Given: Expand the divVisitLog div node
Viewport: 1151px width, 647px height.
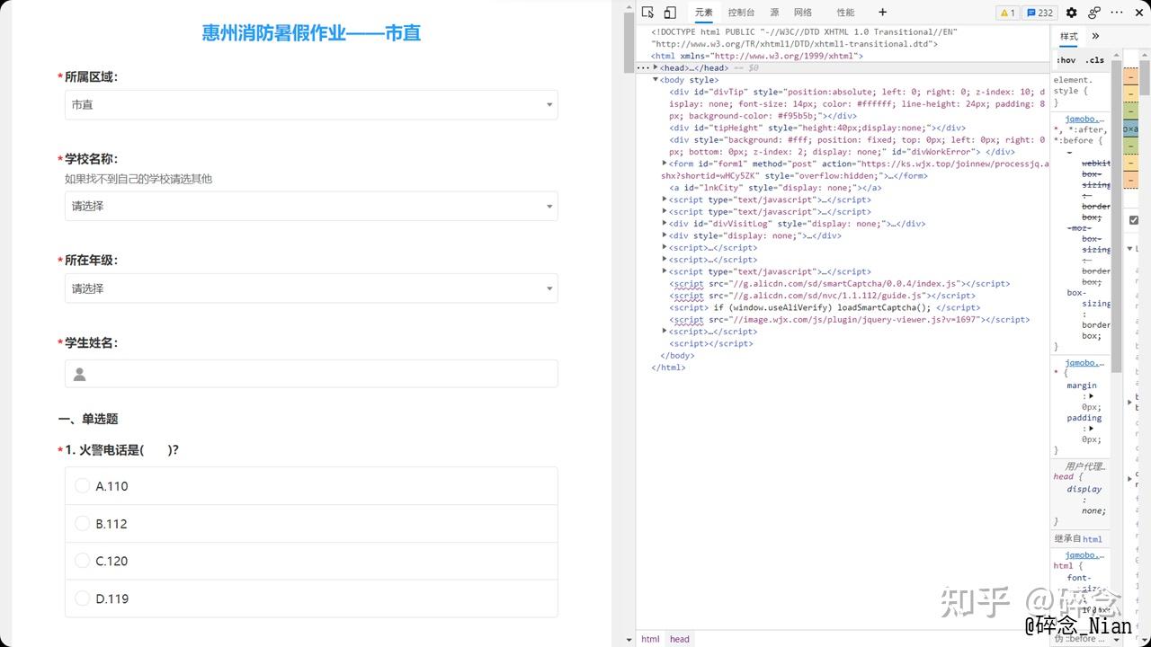Looking at the screenshot, I should tap(665, 224).
